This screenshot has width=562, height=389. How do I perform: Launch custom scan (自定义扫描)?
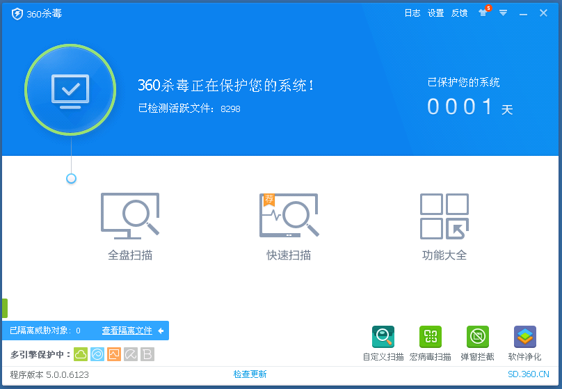pos(383,338)
